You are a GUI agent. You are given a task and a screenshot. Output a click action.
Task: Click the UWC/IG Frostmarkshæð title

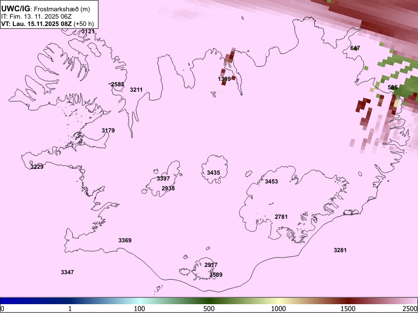[x=46, y=9]
